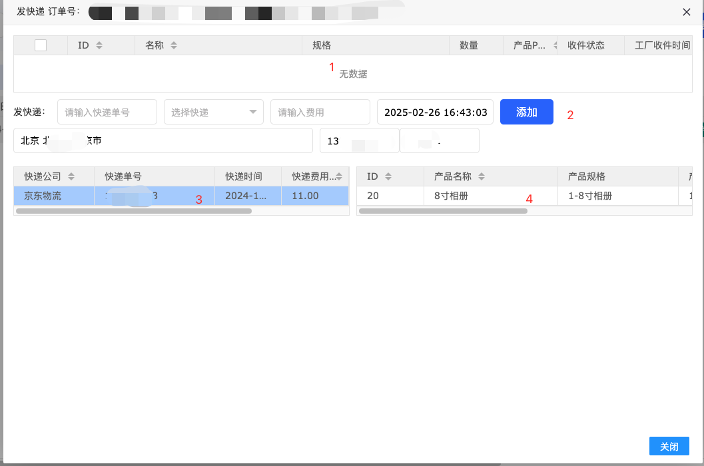704x466 pixels.
Task: Sort top table by ID column icon
Action: coord(99,45)
